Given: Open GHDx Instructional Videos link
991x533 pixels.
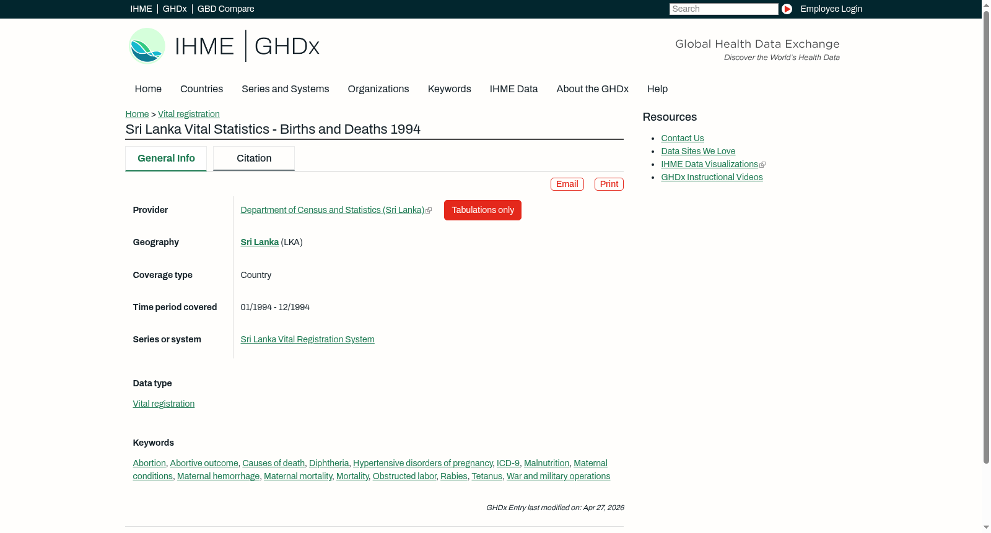Looking at the screenshot, I should 712,177.
